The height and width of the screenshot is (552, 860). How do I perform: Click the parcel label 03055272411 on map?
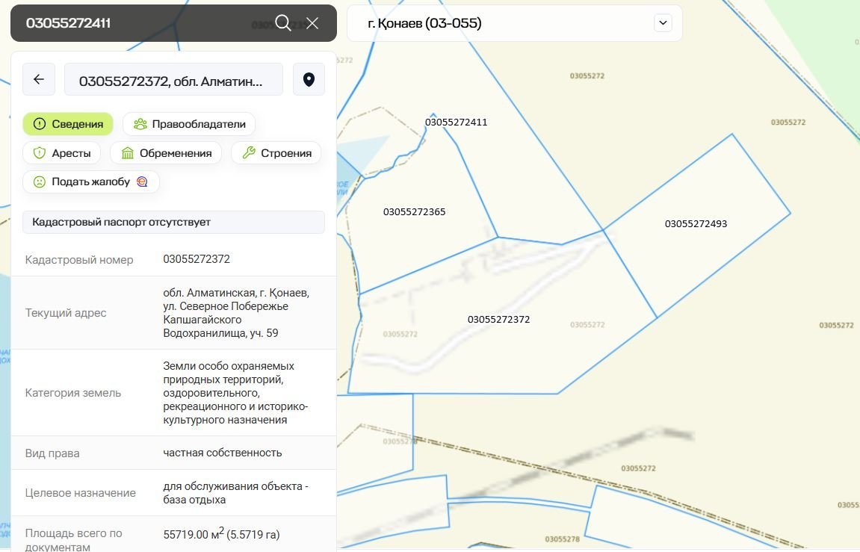pos(456,123)
